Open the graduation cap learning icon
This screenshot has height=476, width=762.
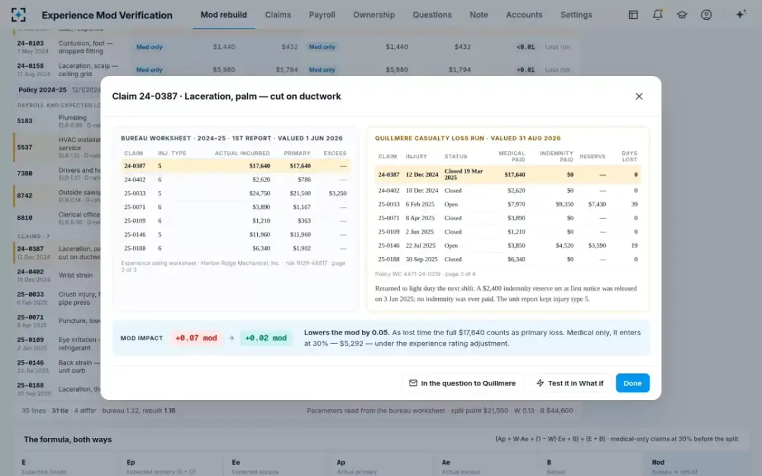[x=682, y=15]
